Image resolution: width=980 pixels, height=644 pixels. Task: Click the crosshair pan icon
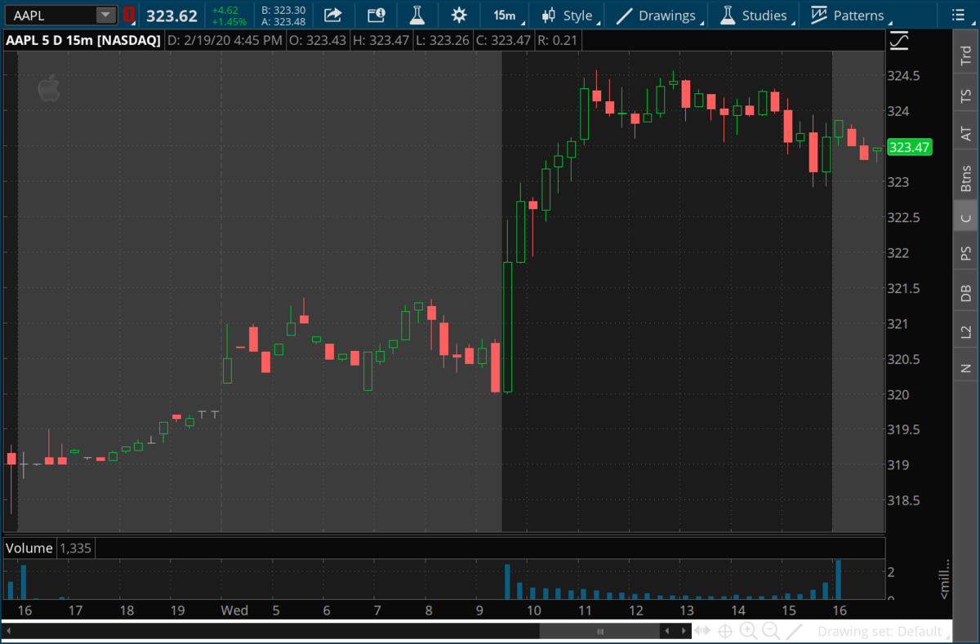pos(725,631)
